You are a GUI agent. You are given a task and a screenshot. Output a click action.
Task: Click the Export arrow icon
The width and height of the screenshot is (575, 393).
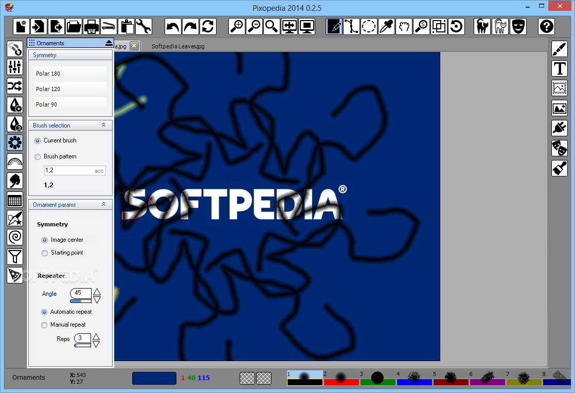click(x=56, y=26)
